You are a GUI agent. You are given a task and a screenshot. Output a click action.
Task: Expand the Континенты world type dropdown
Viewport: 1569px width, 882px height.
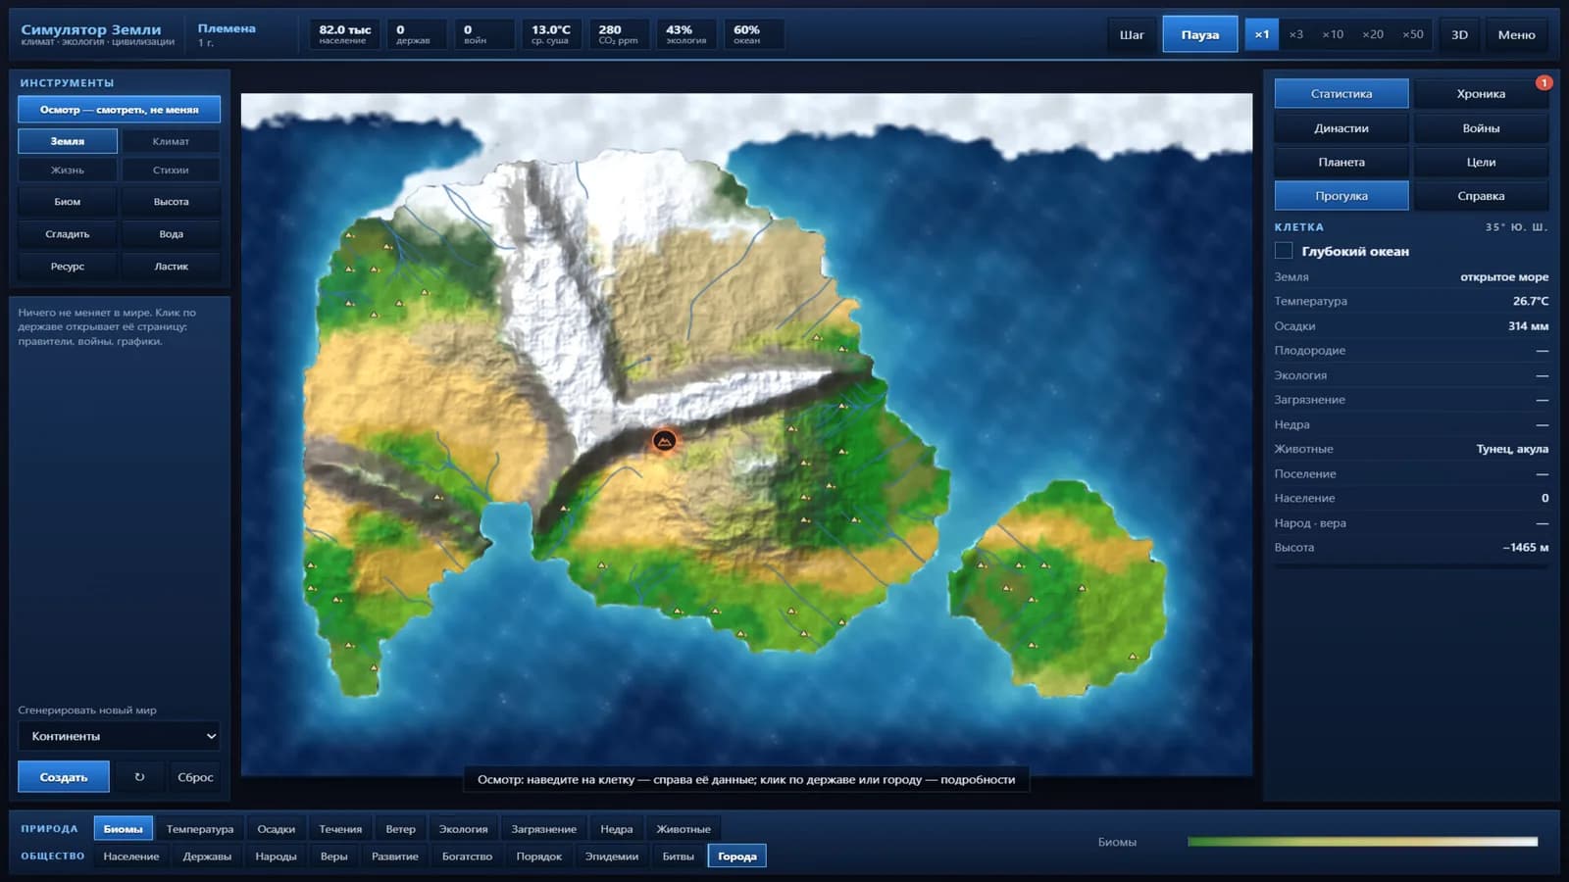click(119, 736)
